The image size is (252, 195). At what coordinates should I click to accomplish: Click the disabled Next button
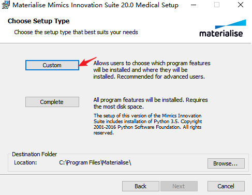(179, 186)
